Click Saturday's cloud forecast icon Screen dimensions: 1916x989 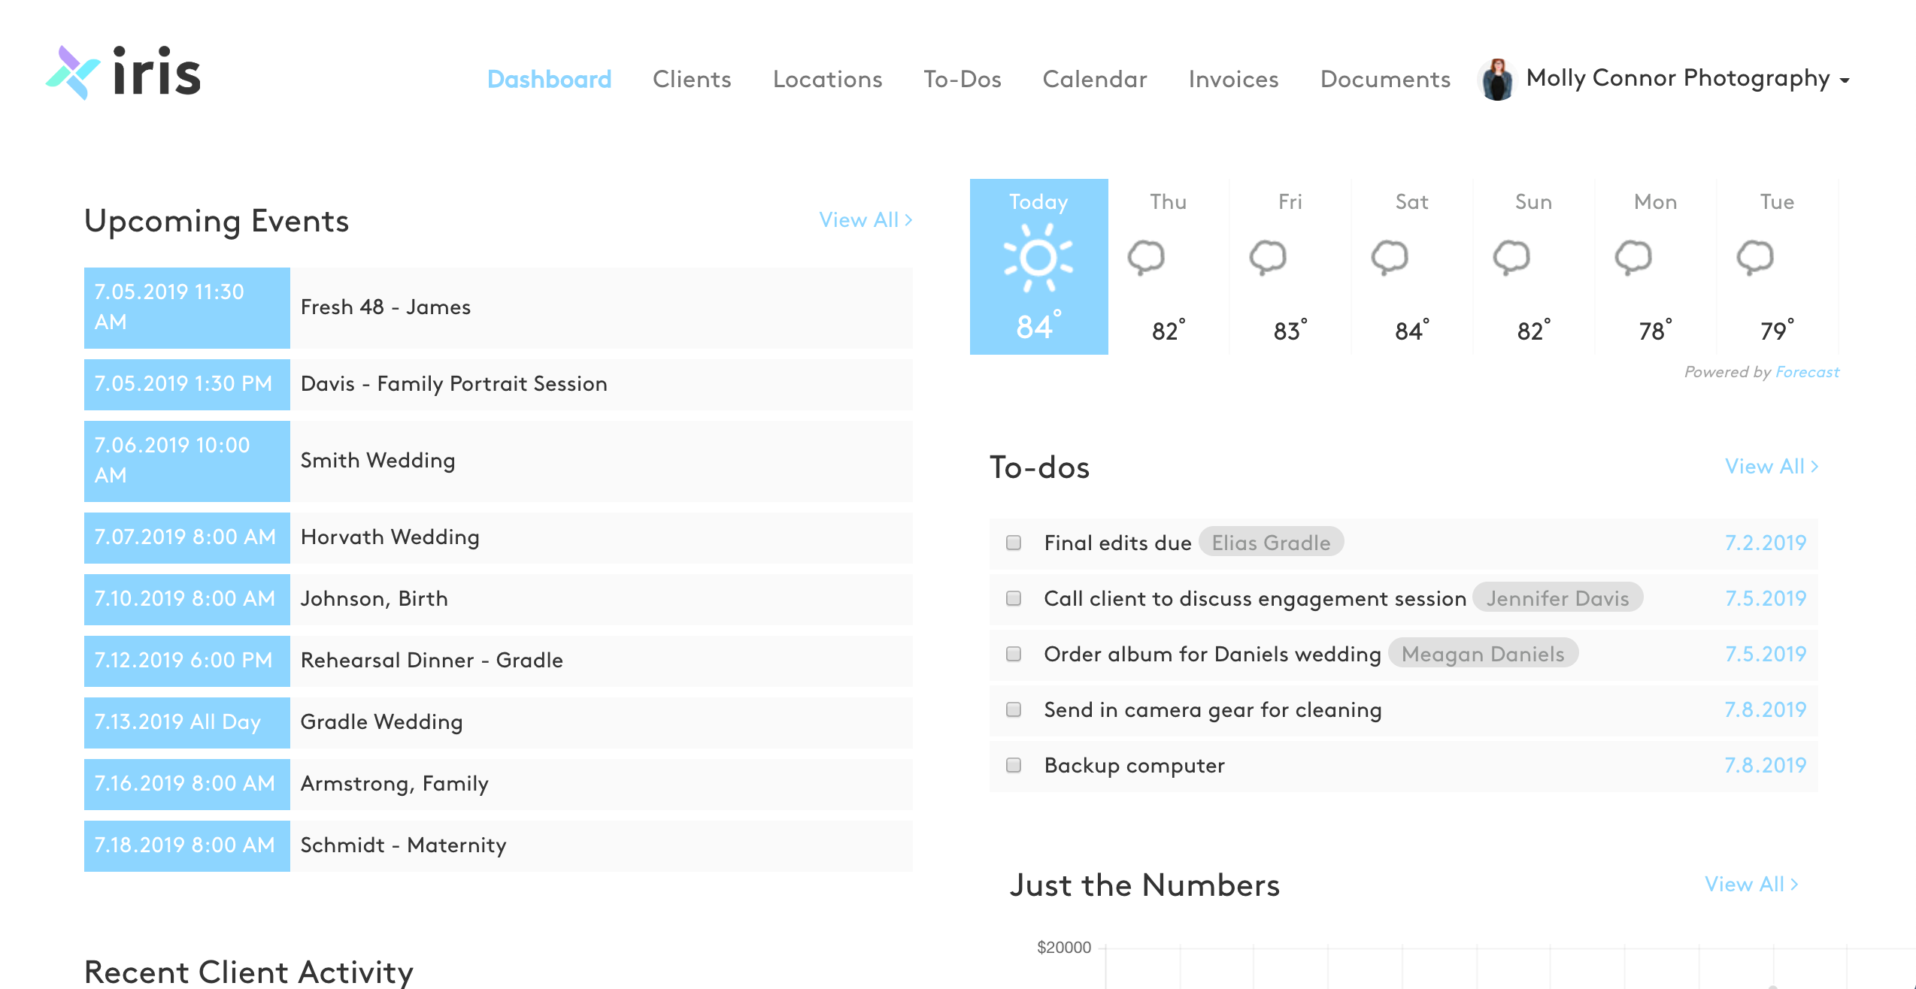tap(1390, 258)
